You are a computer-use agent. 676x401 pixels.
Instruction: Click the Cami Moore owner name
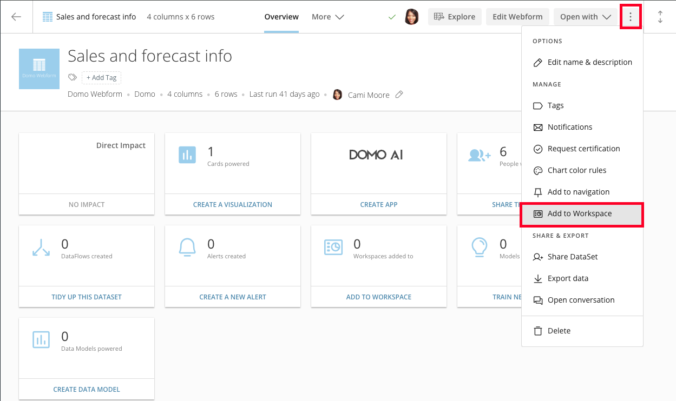click(369, 95)
